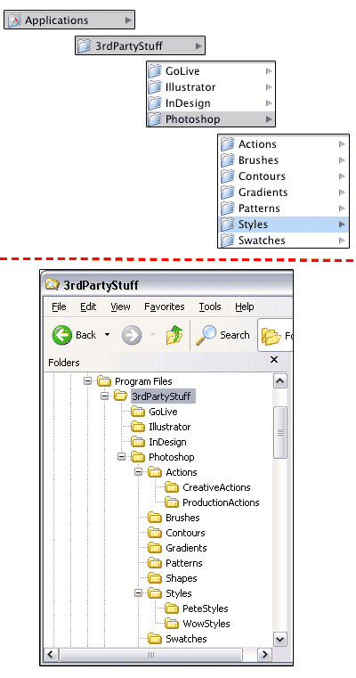Click the CreativeActions folder icon
Image resolution: width=356 pixels, height=678 pixels.
[172, 487]
